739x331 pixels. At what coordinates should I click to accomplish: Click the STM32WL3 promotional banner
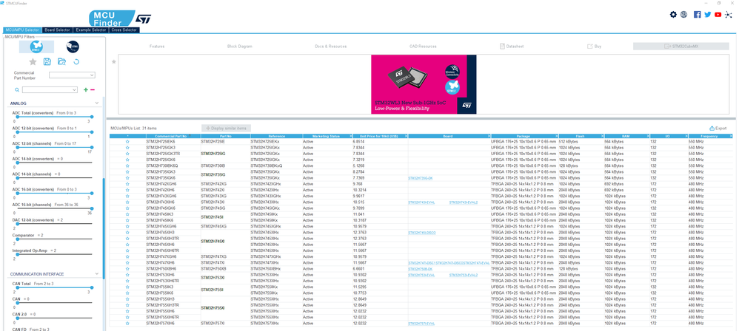(424, 84)
